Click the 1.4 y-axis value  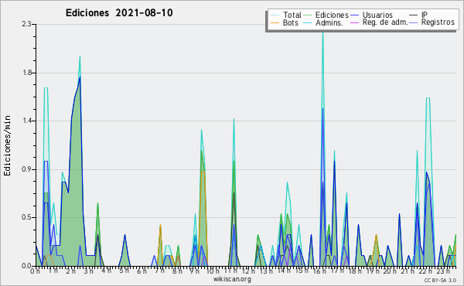tap(27, 121)
